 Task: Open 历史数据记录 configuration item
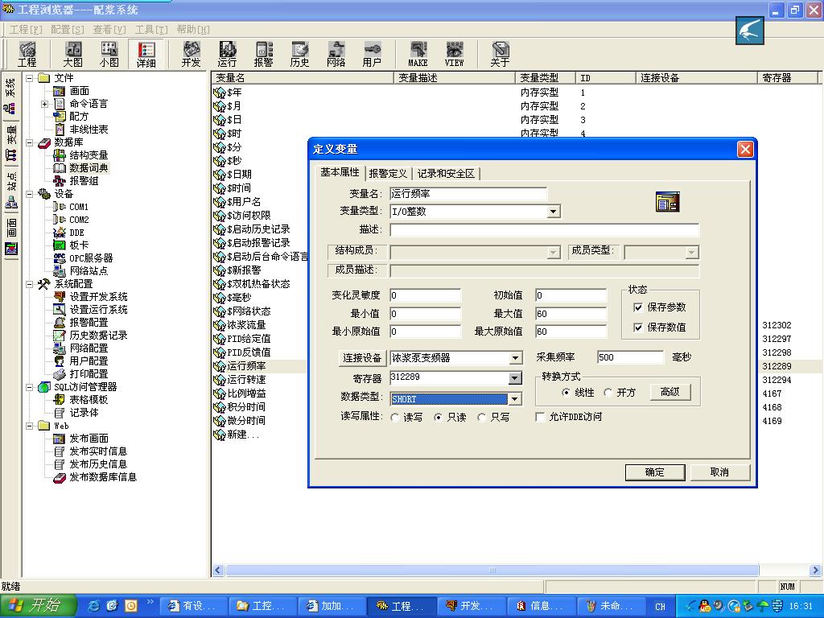98,336
